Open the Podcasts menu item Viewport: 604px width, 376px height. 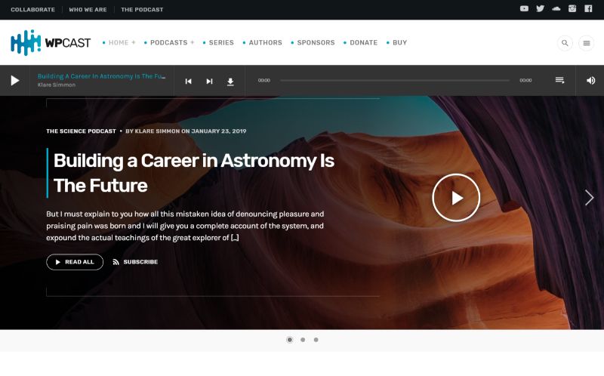(x=168, y=43)
